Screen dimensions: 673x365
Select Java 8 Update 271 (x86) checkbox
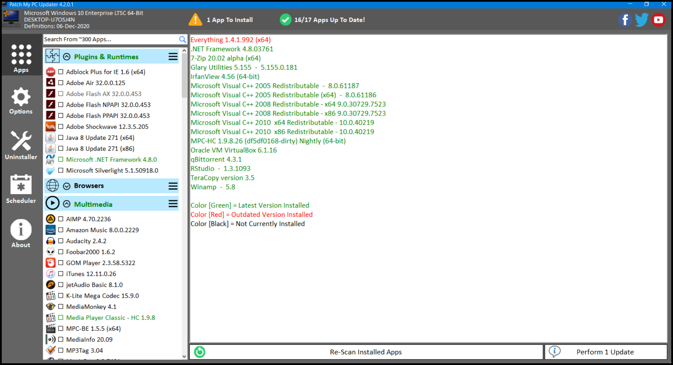61,149
